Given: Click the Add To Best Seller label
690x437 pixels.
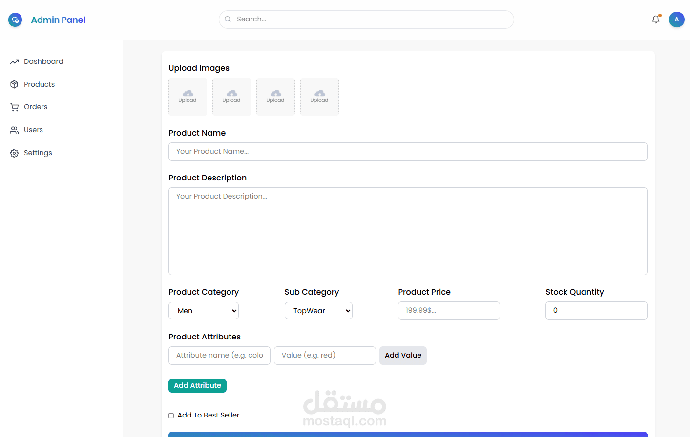Looking at the screenshot, I should click(x=209, y=416).
